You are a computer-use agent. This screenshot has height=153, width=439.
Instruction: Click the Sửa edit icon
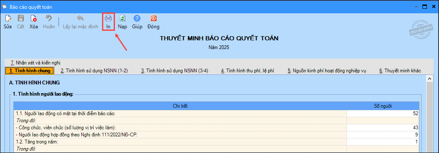8,19
